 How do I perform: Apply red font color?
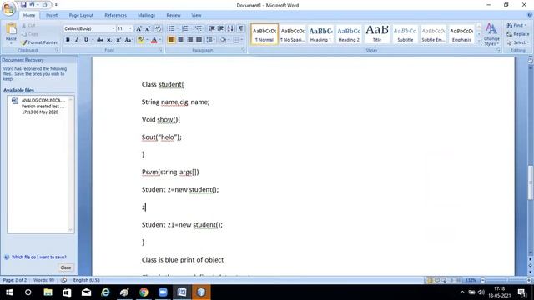[x=154, y=40]
